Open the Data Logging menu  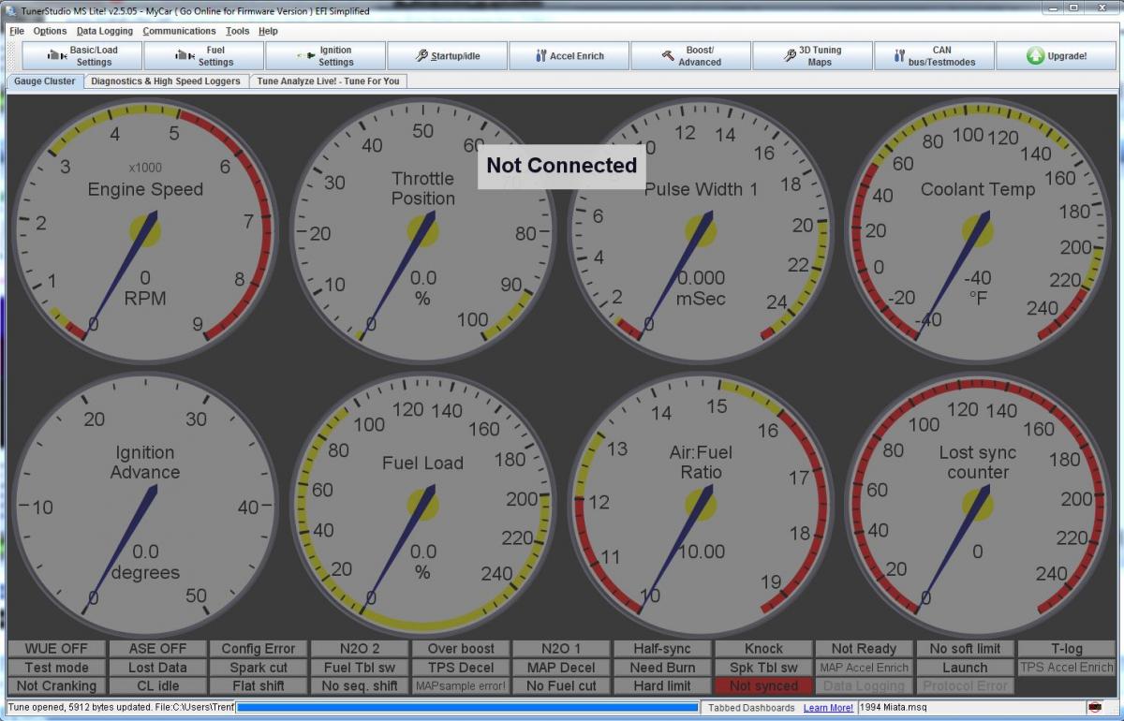[105, 31]
